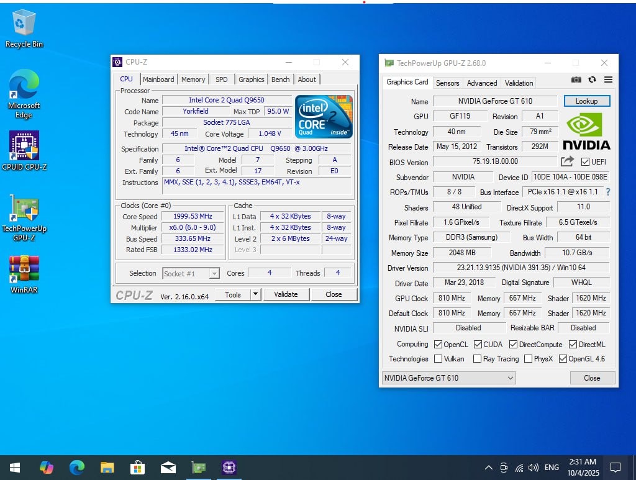The width and height of the screenshot is (636, 480).
Task: Switch to the Sensors tab in GPU-Z
Action: point(447,83)
